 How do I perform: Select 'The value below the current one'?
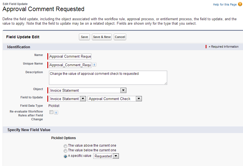65,151
